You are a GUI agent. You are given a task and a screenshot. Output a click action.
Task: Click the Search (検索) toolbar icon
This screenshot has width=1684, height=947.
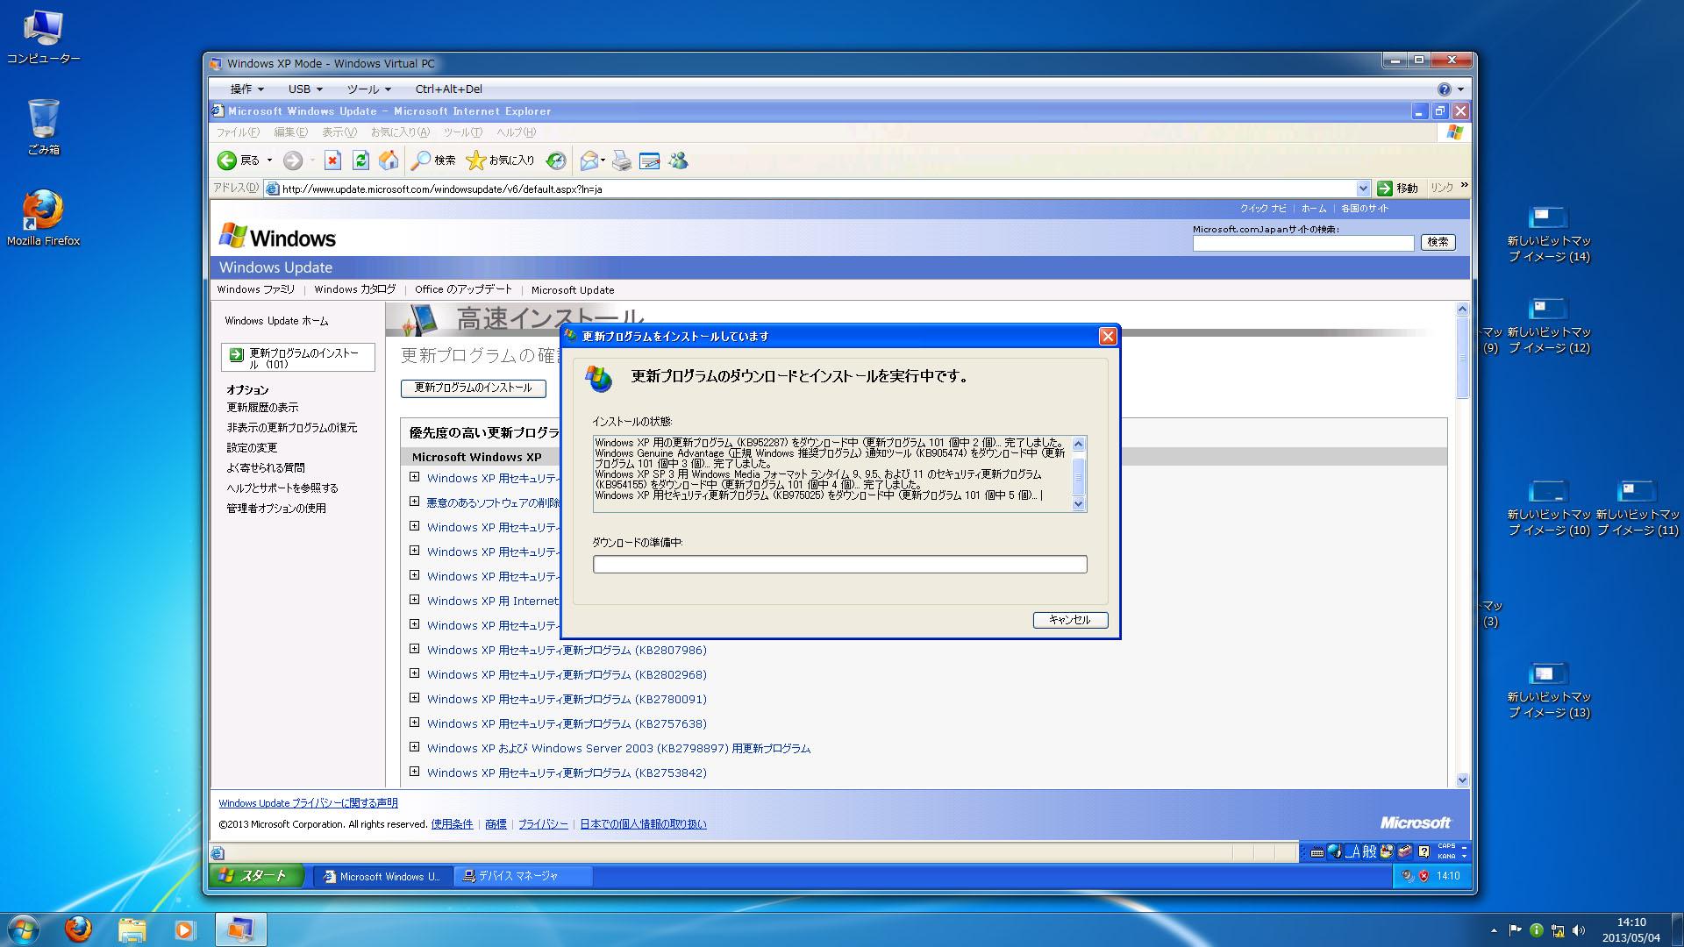click(x=434, y=160)
